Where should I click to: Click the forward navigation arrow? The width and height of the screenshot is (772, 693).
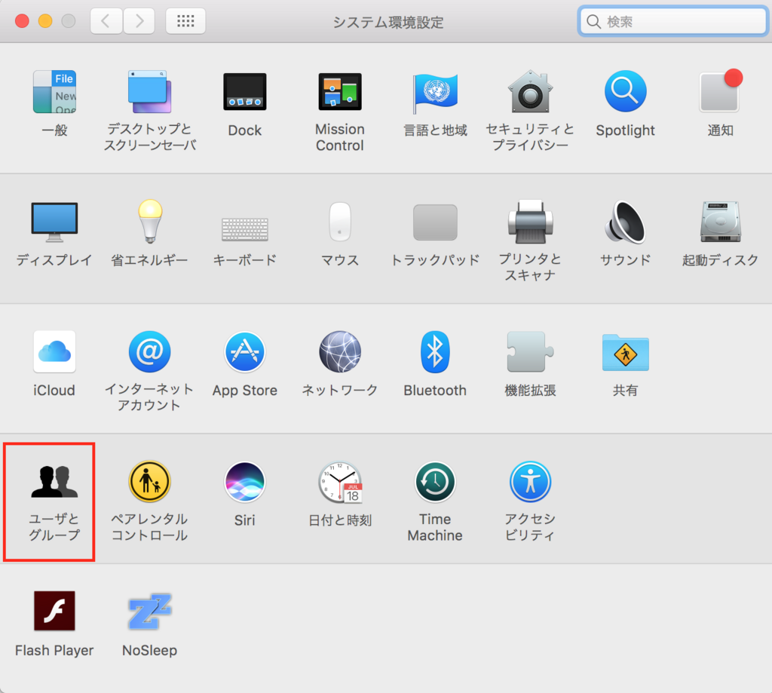139,21
